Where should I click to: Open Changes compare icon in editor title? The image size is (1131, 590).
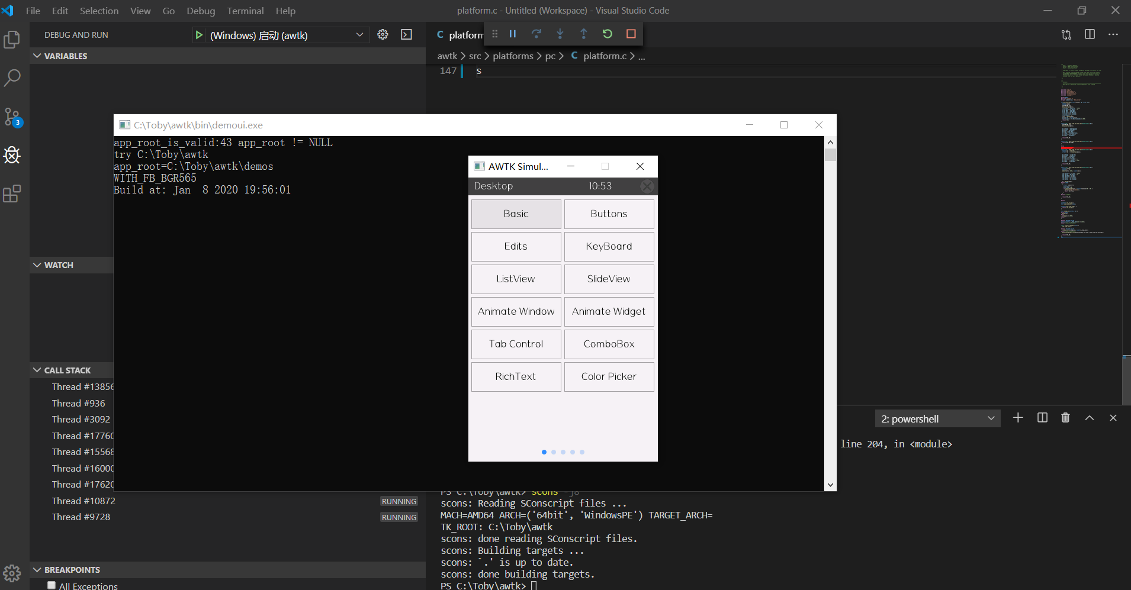tap(1066, 34)
